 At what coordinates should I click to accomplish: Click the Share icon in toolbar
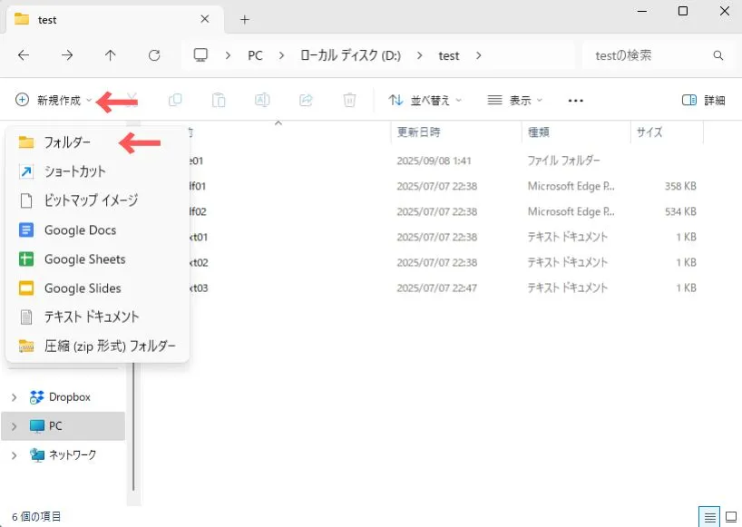tap(306, 100)
